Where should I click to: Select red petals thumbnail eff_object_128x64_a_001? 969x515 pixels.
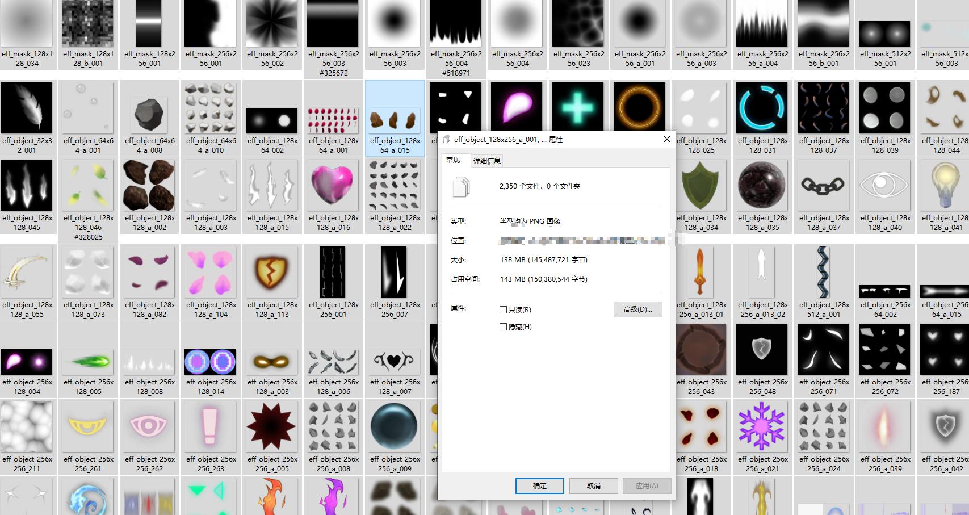point(333,120)
